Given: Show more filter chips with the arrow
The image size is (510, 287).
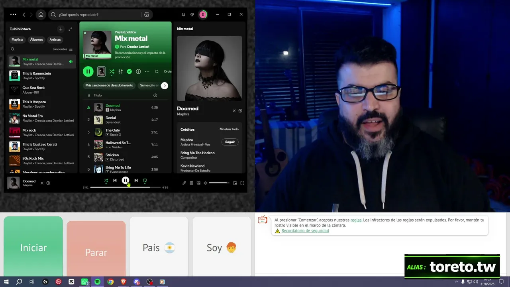Looking at the screenshot, I should [x=165, y=86].
